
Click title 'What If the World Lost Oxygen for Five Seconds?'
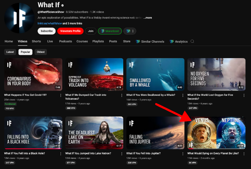pyautogui.click(x=210, y=97)
